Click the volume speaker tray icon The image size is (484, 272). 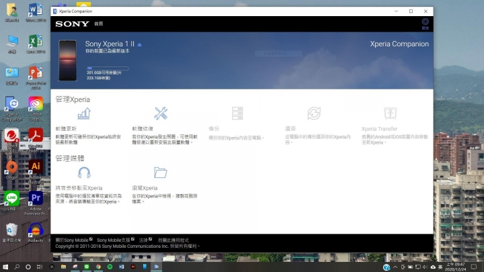[x=426, y=267]
